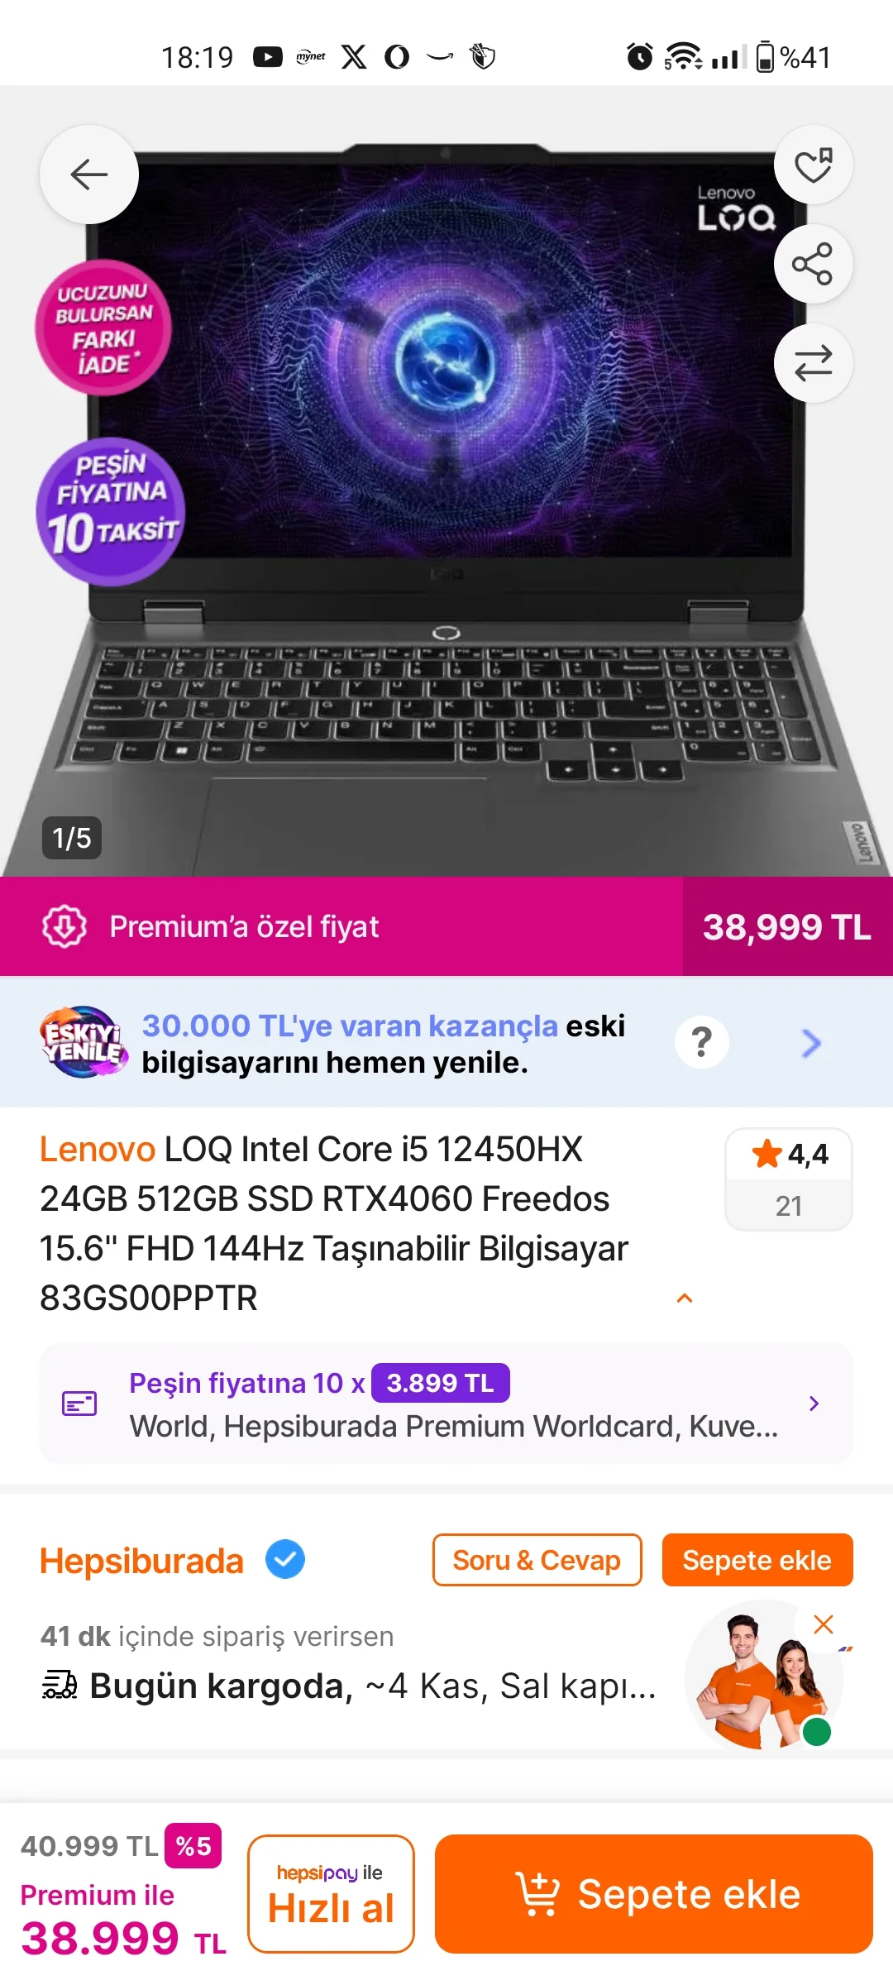This screenshot has height=1985, width=893.
Task: Tap the large Sepete ekle cart button
Action: click(x=654, y=1894)
